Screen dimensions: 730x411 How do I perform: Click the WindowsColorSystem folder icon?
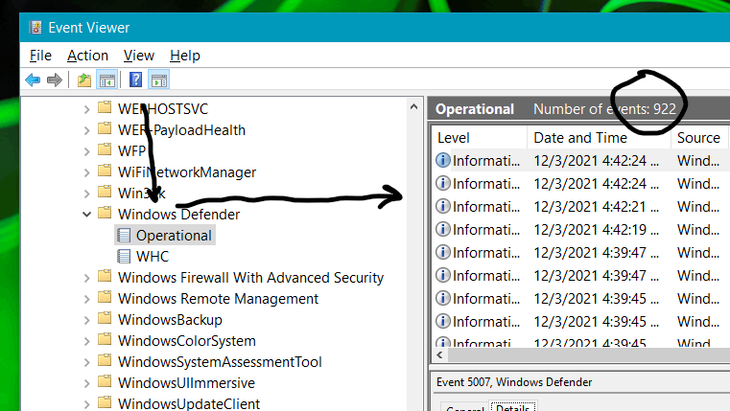pos(105,339)
